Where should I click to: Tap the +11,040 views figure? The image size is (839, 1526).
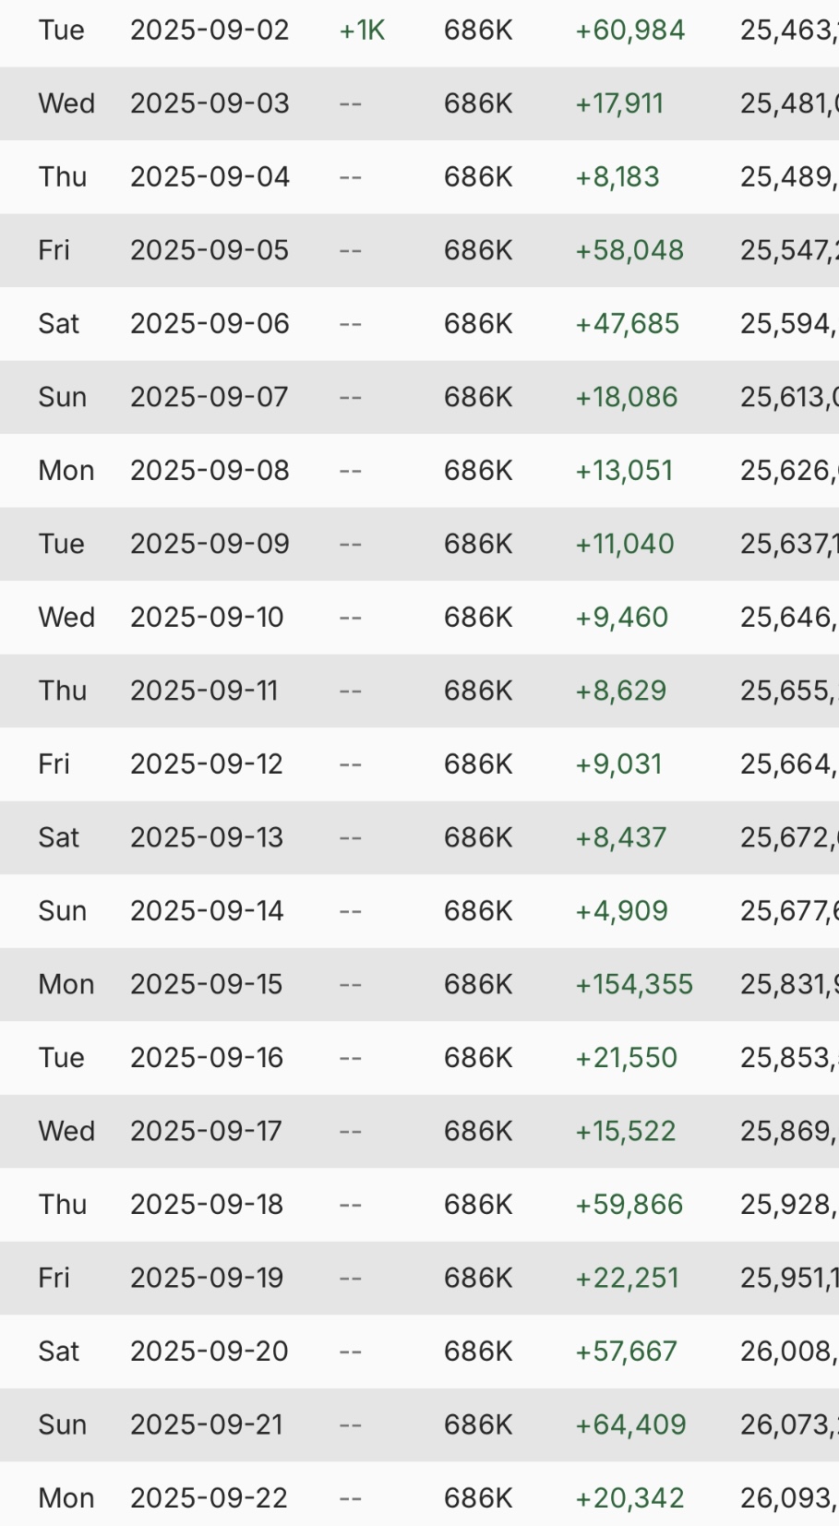pyautogui.click(x=624, y=544)
